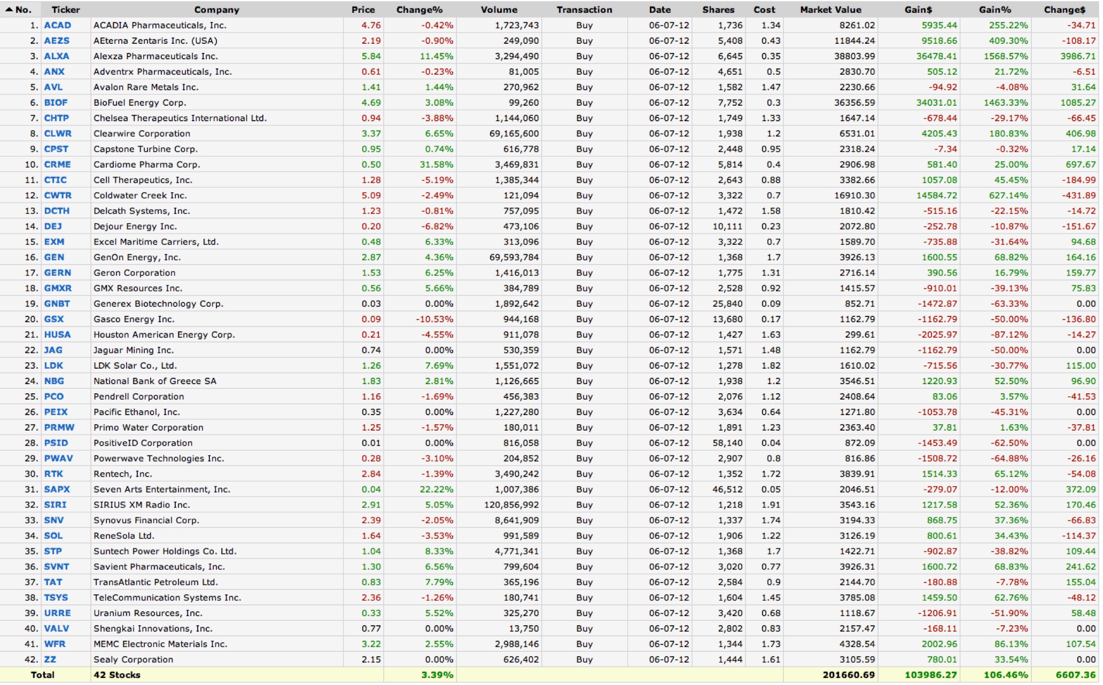Open the CWTR ticker link
The image size is (1103, 685).
58,196
